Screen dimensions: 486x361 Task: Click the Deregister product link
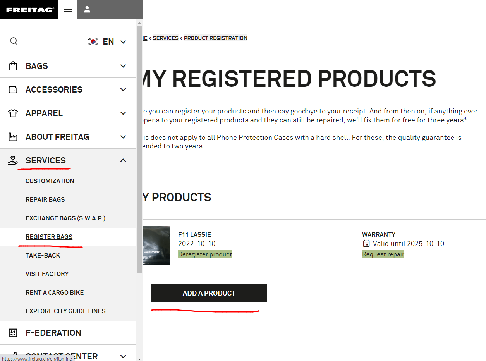point(205,254)
